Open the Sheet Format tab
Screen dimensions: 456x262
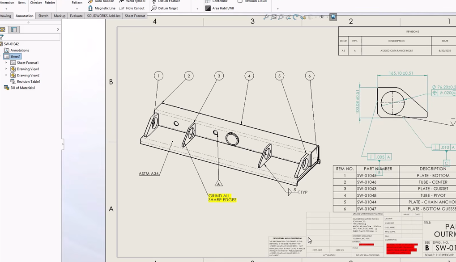pos(135,16)
